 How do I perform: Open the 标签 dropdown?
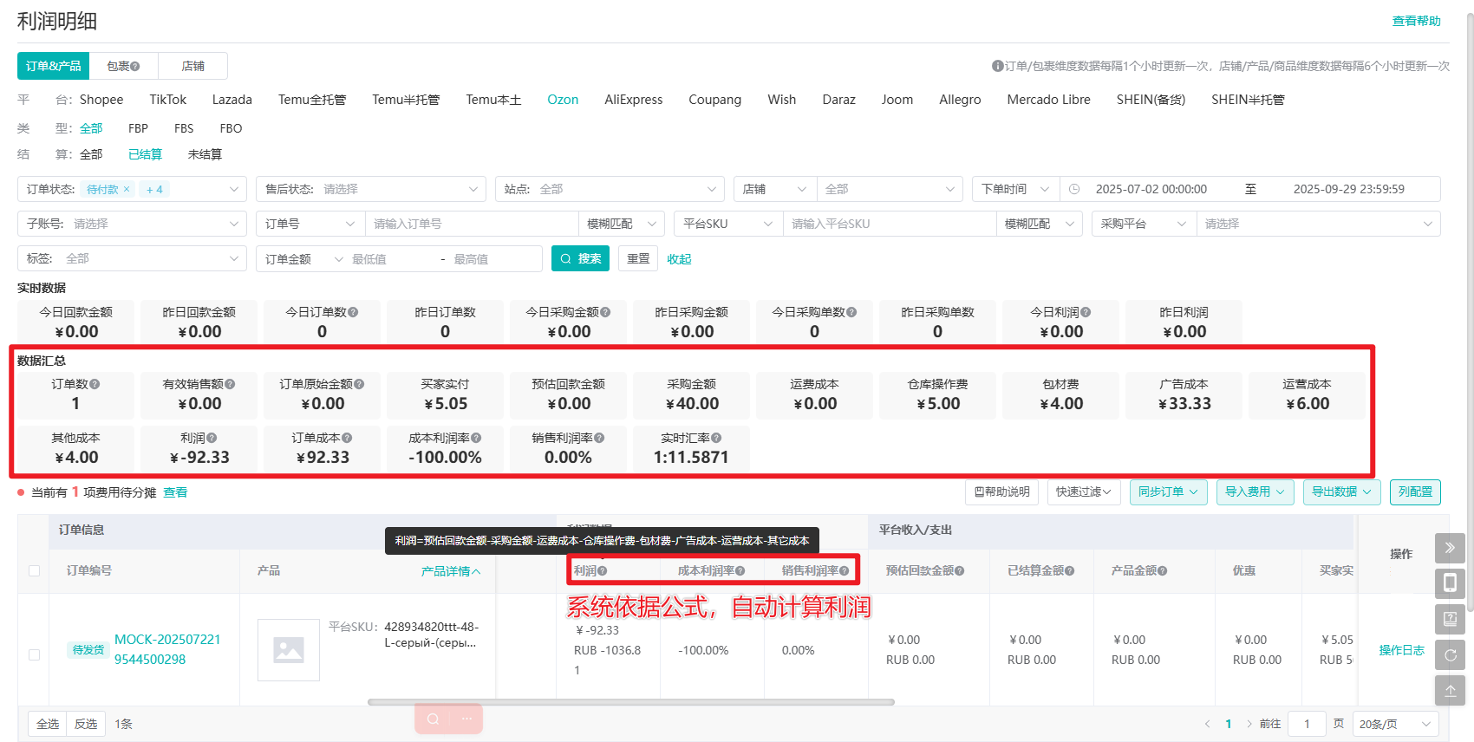(132, 258)
